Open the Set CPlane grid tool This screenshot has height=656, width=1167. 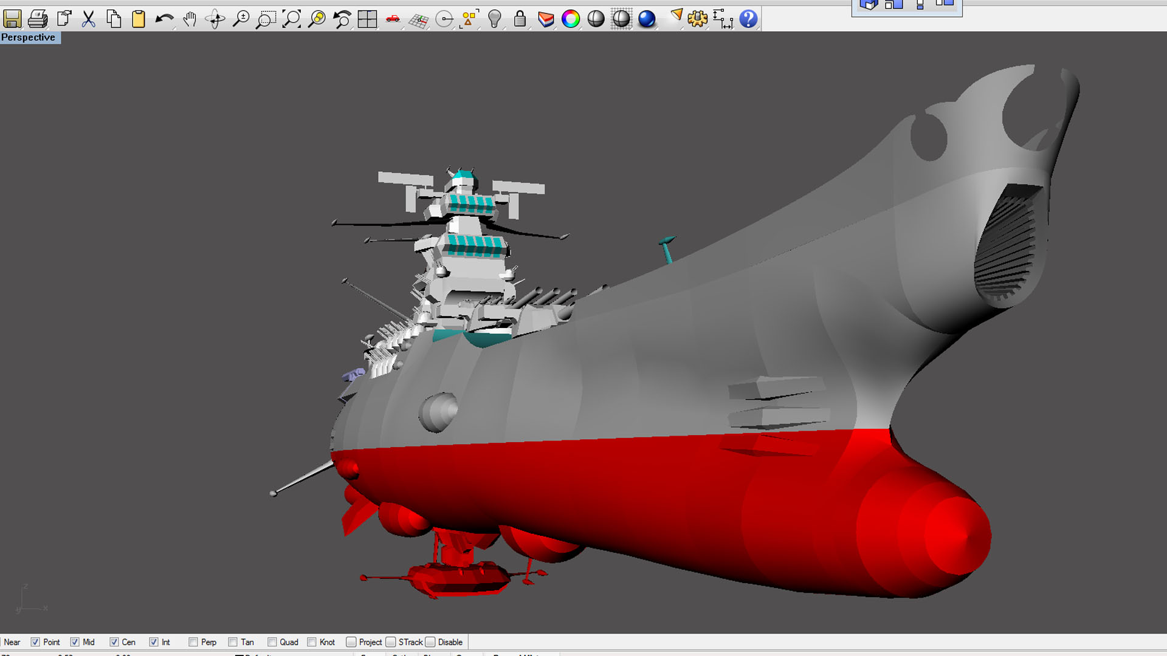(x=418, y=20)
